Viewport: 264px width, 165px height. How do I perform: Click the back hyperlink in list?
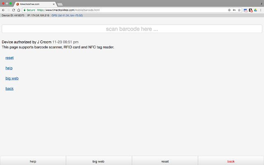pyautogui.click(x=9, y=89)
